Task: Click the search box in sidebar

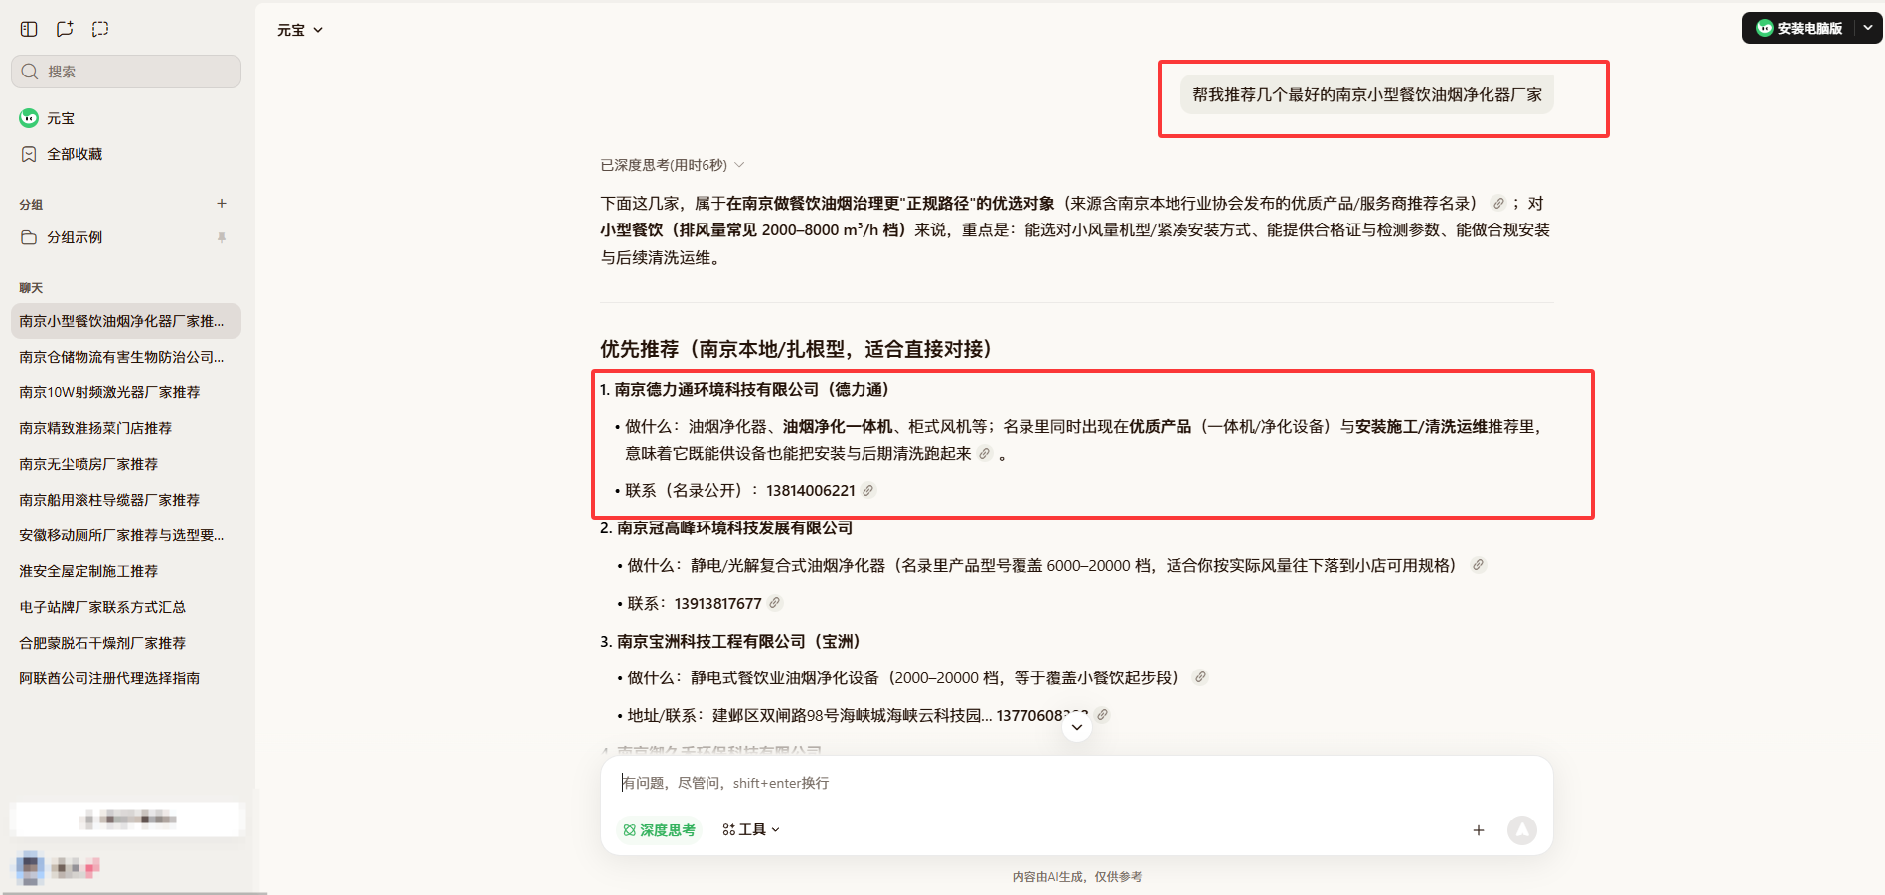Action: 126,72
